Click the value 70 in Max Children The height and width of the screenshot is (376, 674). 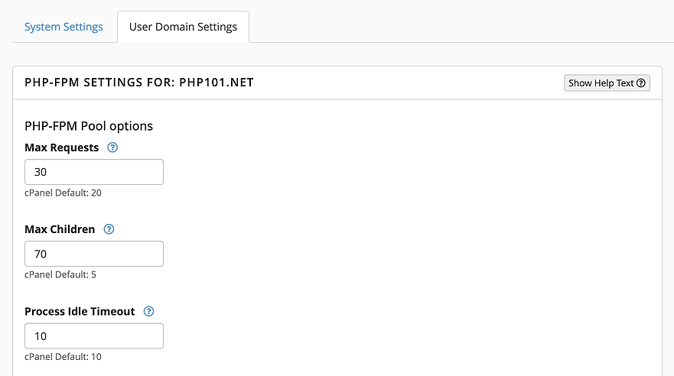click(x=41, y=254)
